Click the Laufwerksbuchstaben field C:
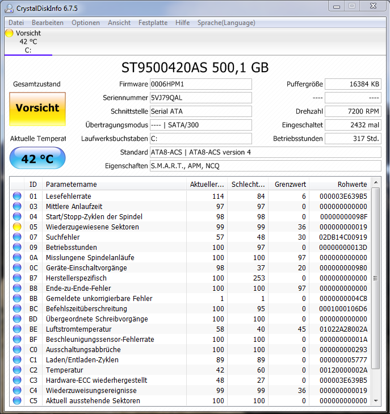Image resolution: width=390 pixels, height=414 pixels. 201,139
